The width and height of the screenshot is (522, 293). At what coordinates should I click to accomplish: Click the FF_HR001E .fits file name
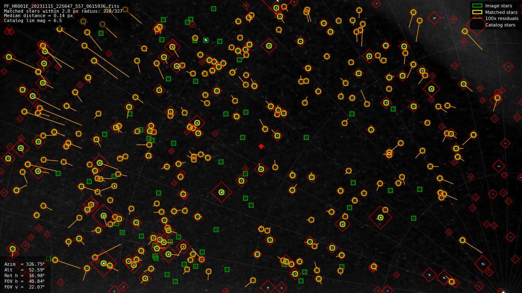tap(62, 6)
